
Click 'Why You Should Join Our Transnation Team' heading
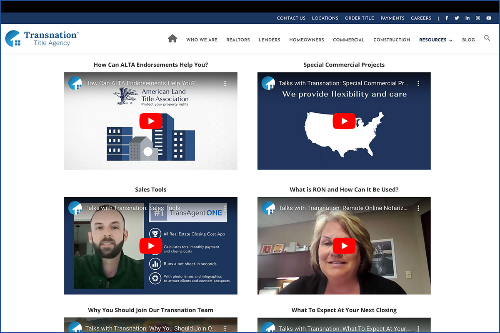click(150, 310)
